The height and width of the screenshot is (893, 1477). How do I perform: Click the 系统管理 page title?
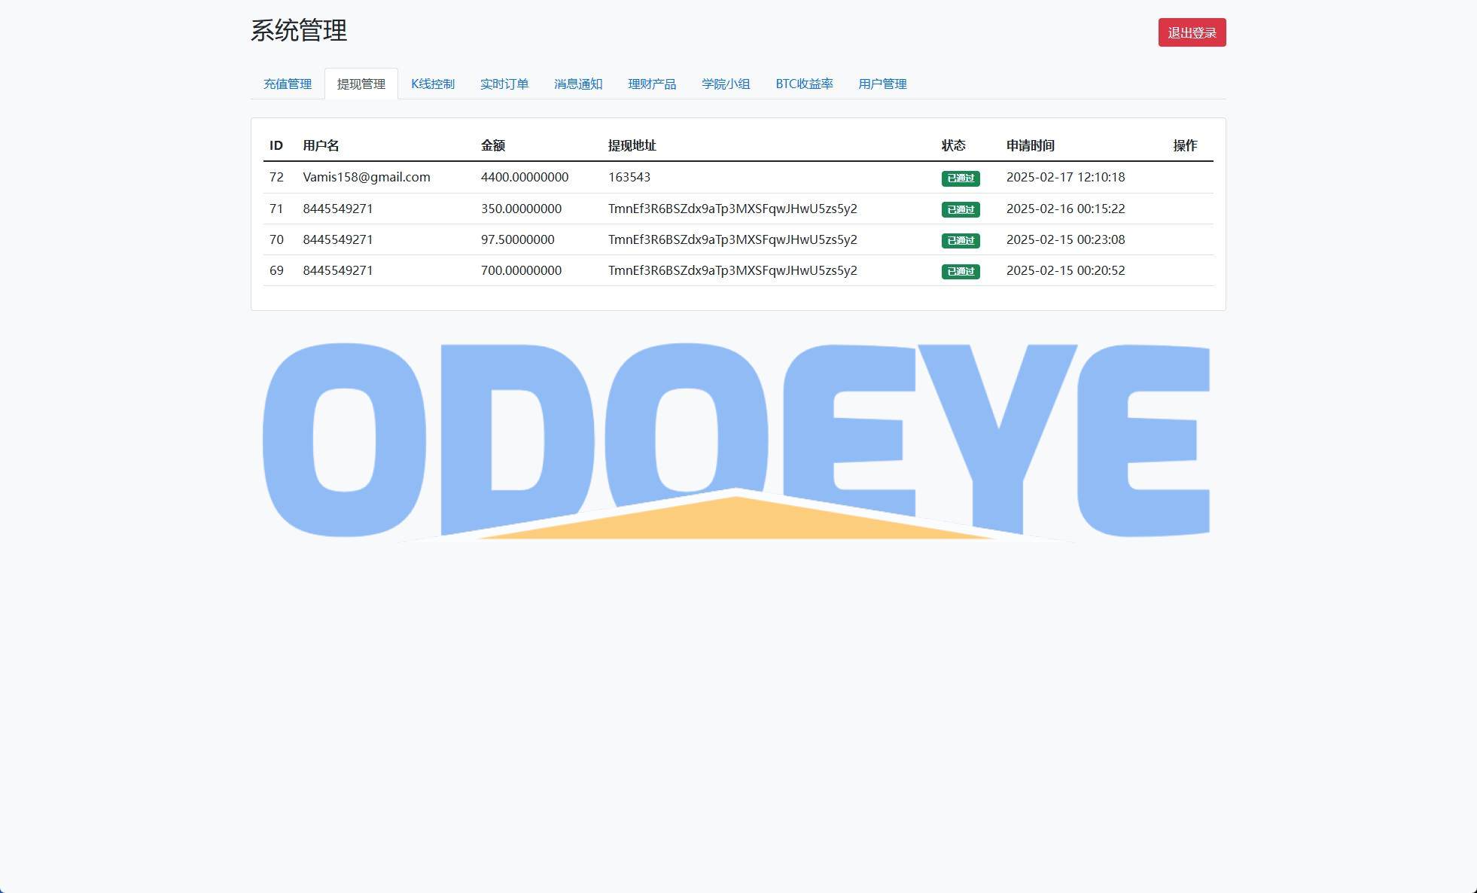(x=298, y=31)
